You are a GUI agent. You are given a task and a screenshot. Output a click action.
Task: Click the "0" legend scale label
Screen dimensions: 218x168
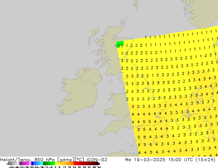click(55, 167)
